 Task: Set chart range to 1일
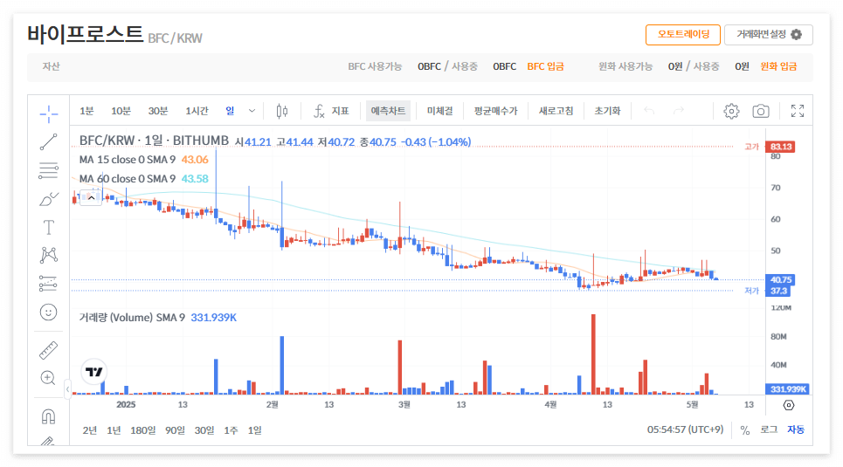tap(254, 430)
